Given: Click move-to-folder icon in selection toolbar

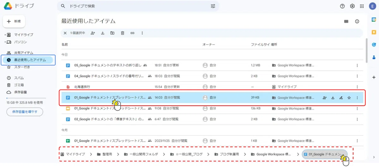Looking at the screenshot, I should pyautogui.click(x=112, y=33).
